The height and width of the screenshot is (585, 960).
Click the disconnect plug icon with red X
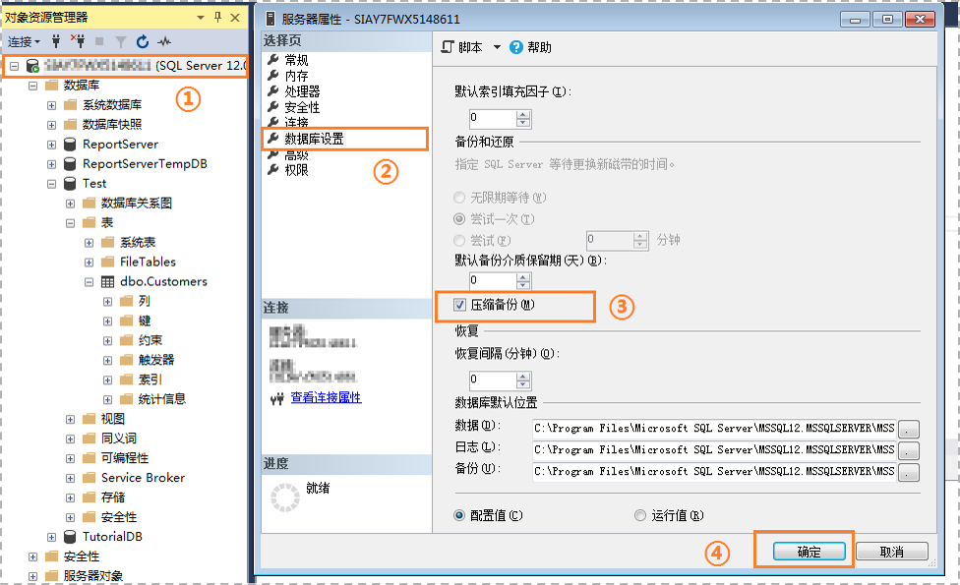click(x=78, y=41)
